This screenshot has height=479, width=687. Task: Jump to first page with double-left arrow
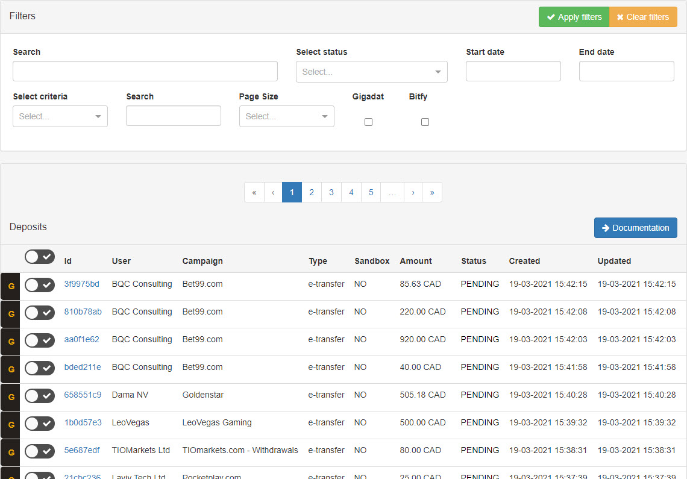254,192
